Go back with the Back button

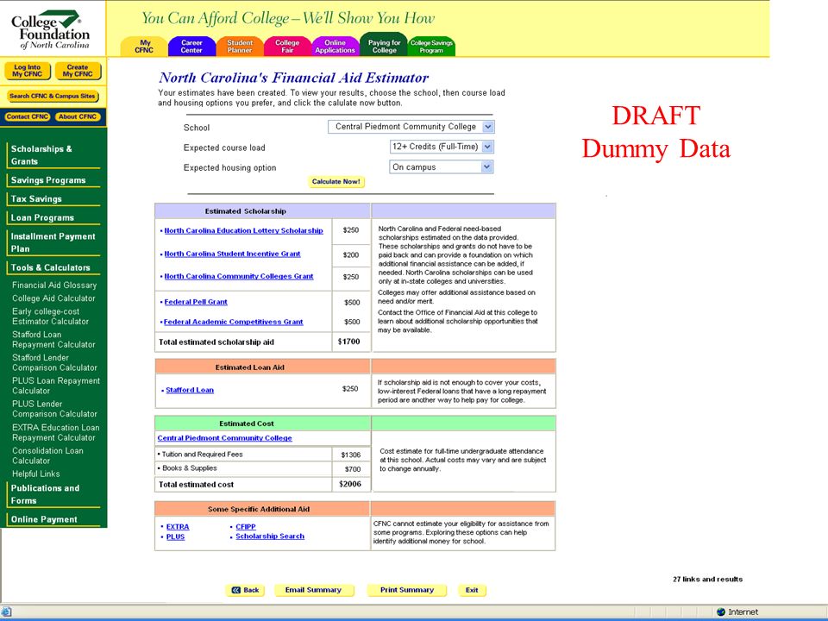(x=246, y=590)
